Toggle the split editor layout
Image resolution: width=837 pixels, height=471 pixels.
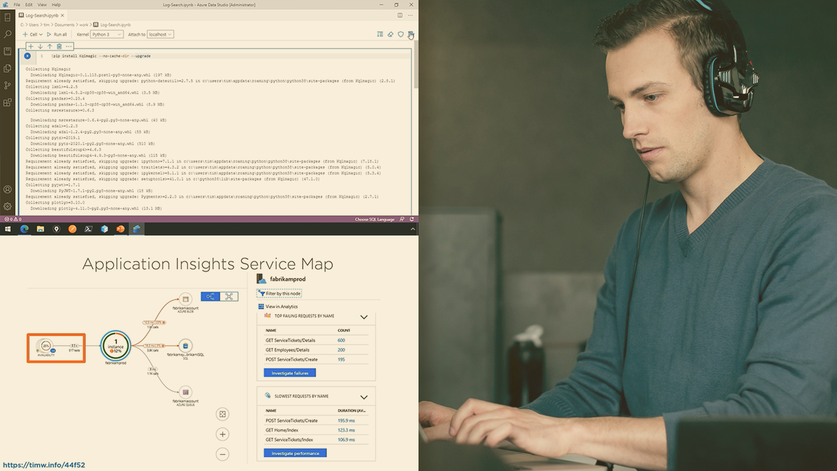(x=400, y=14)
